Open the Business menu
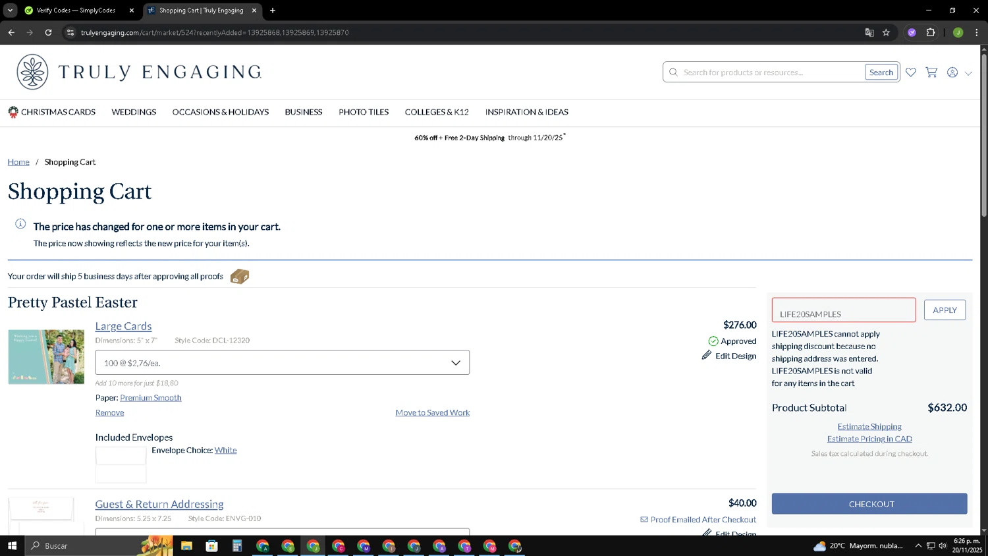Viewport: 988px width, 556px height. (304, 112)
